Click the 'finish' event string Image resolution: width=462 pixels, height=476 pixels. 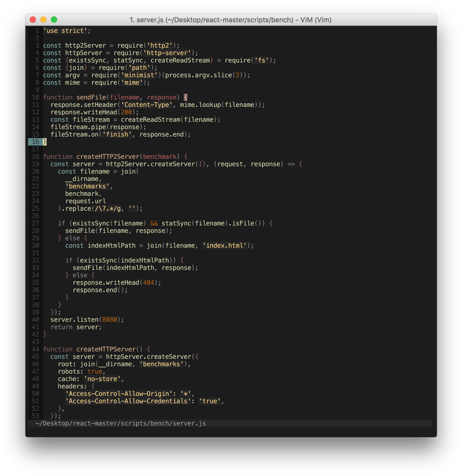click(x=117, y=134)
